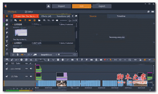
Task: Toggle the timeline storyboard icon
Action: point(7,60)
